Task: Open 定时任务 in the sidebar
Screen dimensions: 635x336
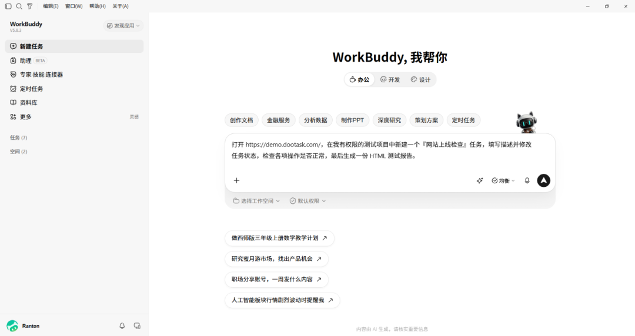Action: [74, 89]
